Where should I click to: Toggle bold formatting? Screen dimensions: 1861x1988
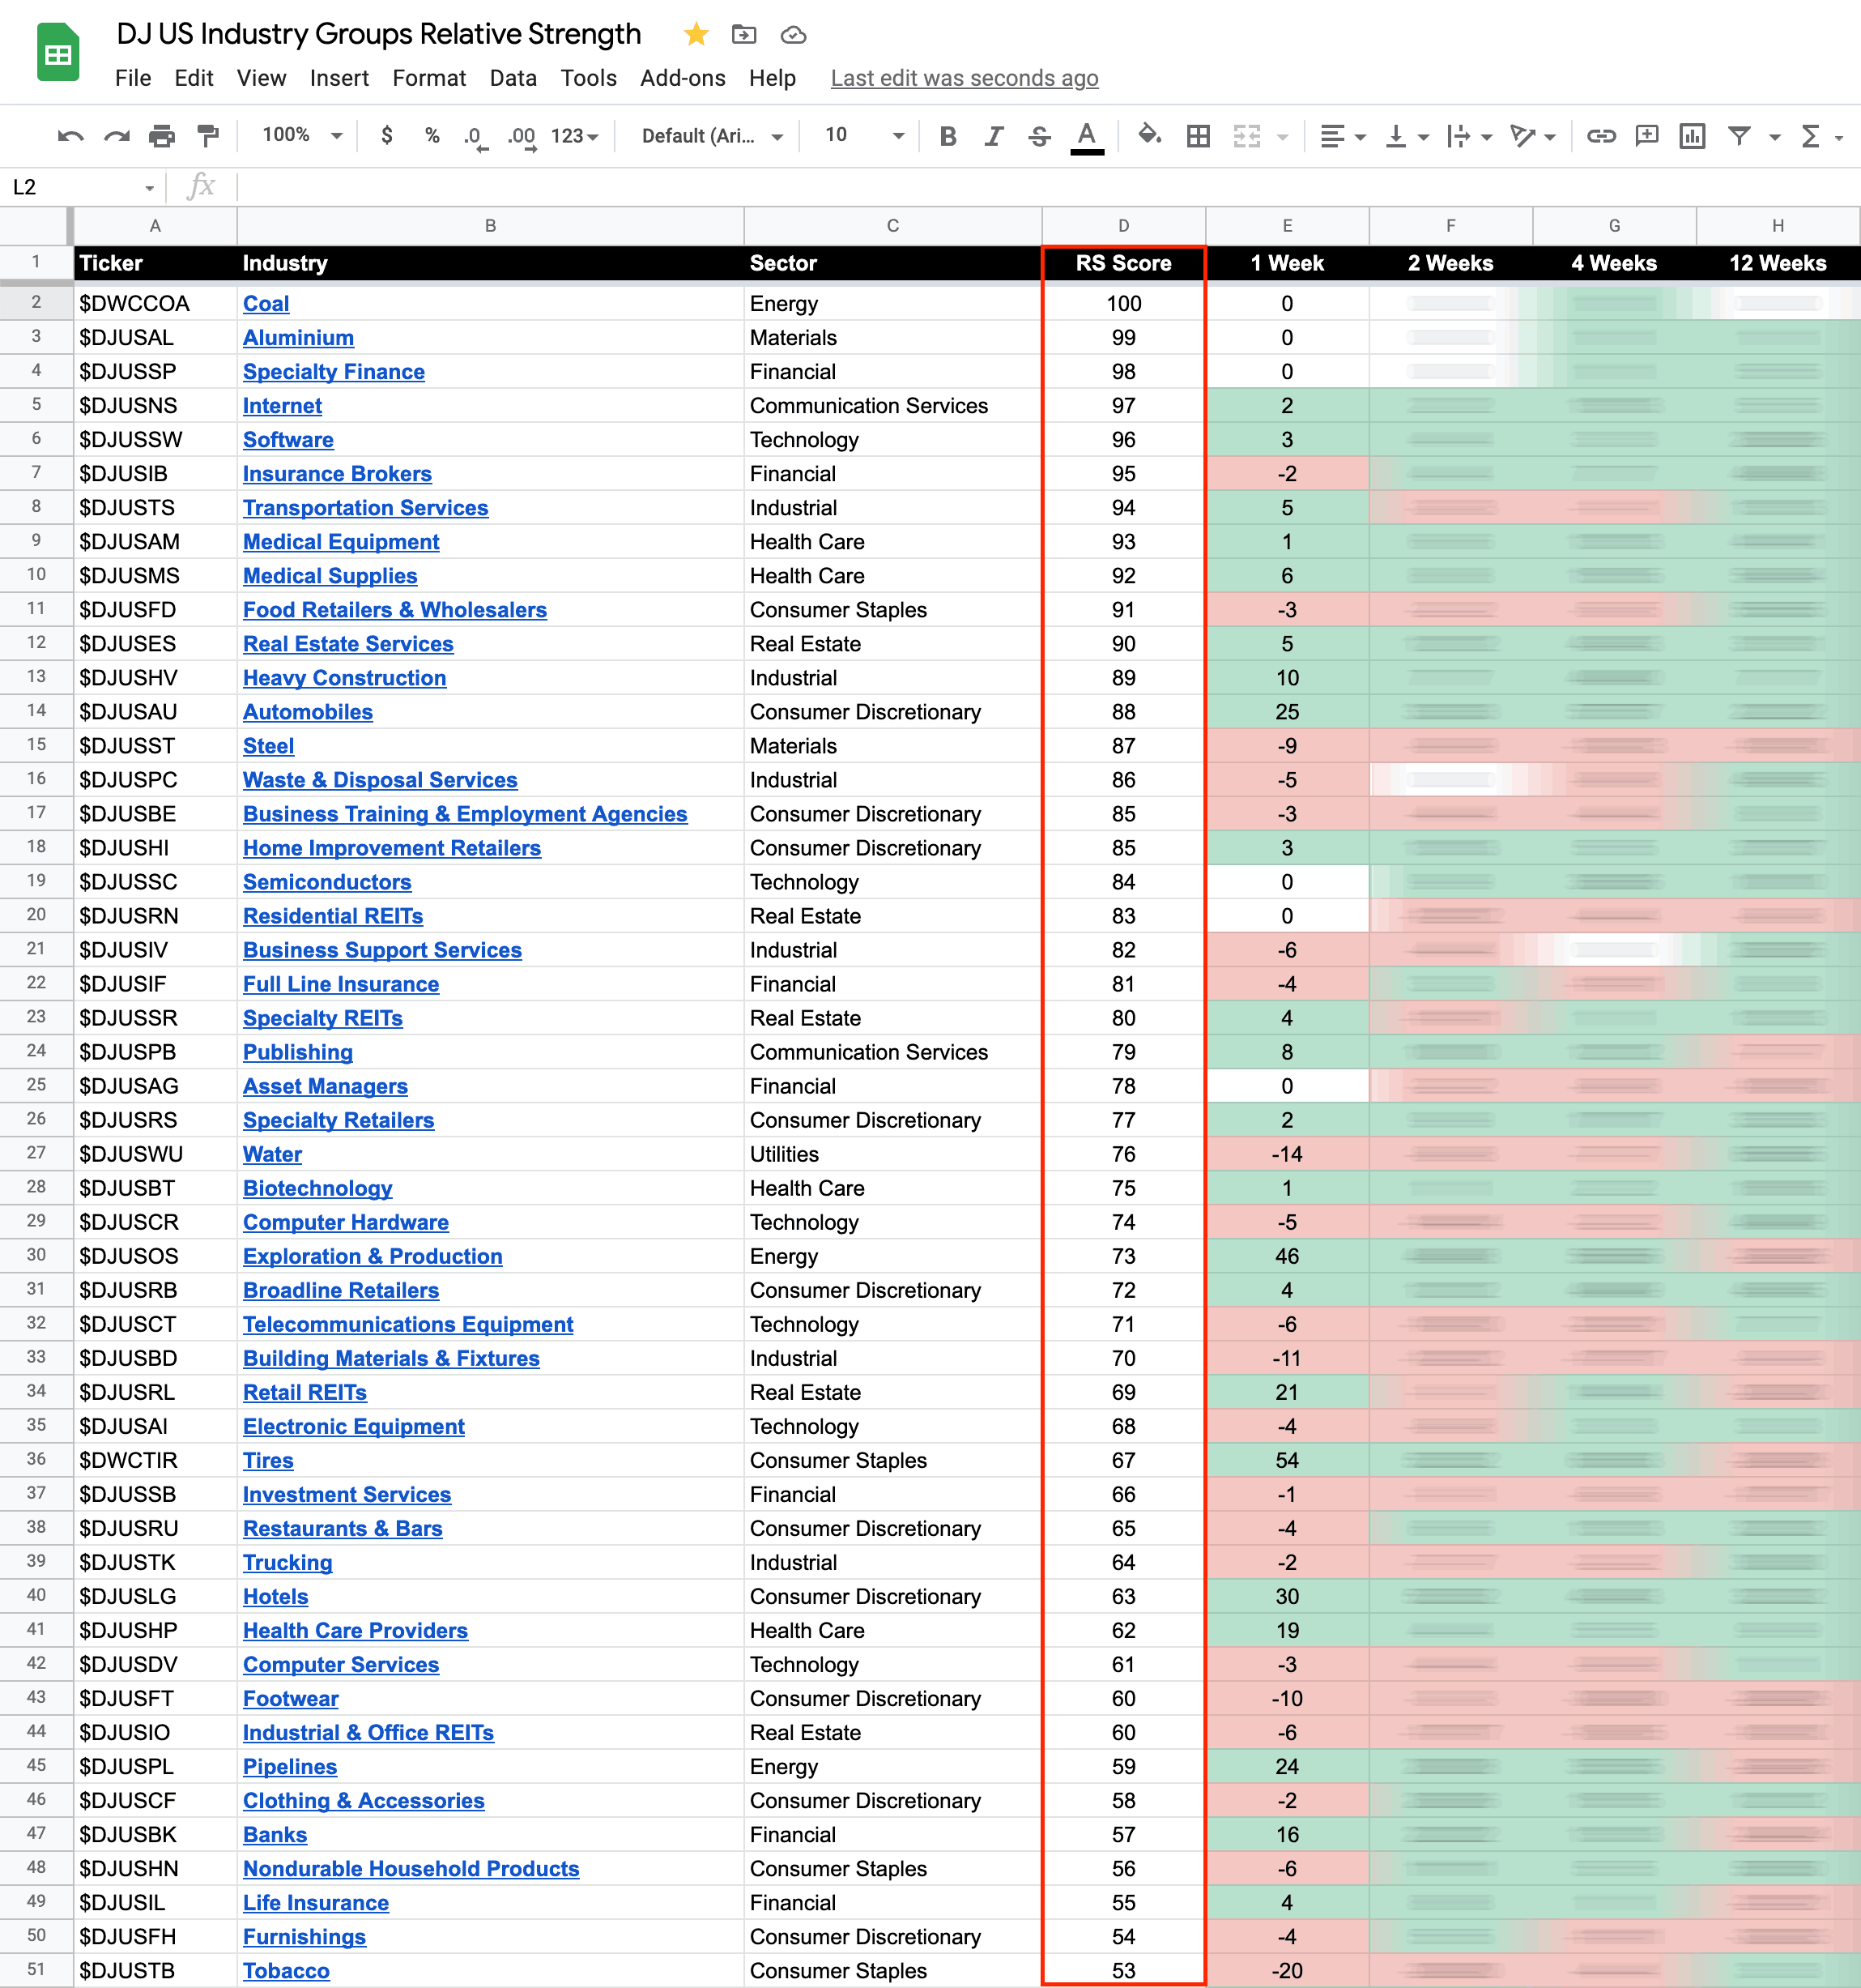click(948, 136)
